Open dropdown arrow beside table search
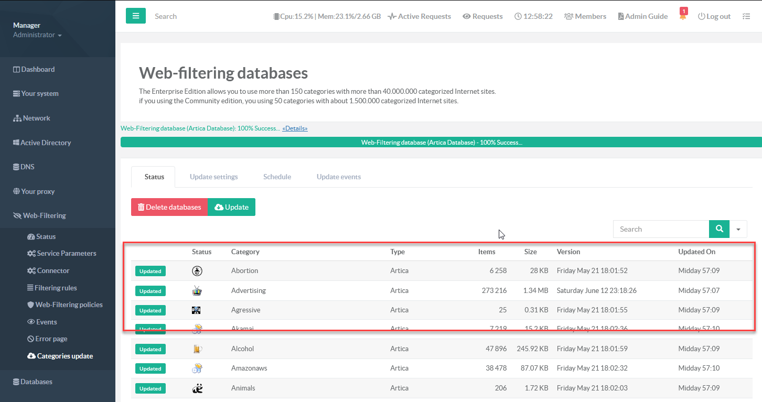 (738, 229)
